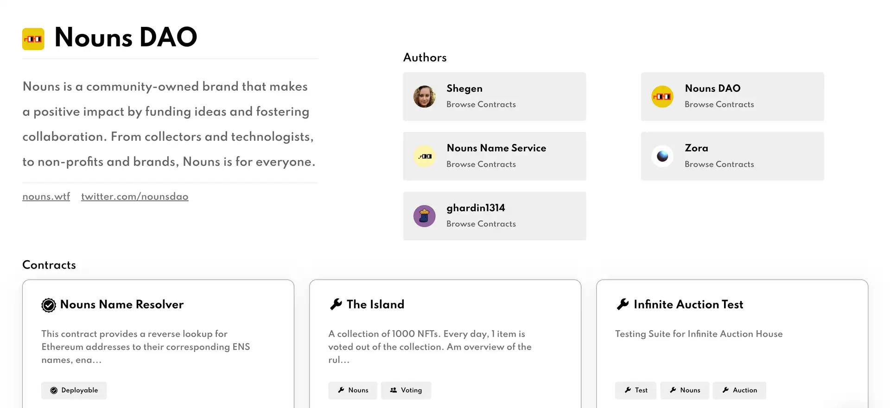
Task: Click the Zora sphere avatar
Action: 662,157
